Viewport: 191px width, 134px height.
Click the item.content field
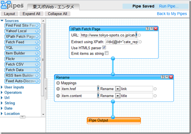point(79,96)
